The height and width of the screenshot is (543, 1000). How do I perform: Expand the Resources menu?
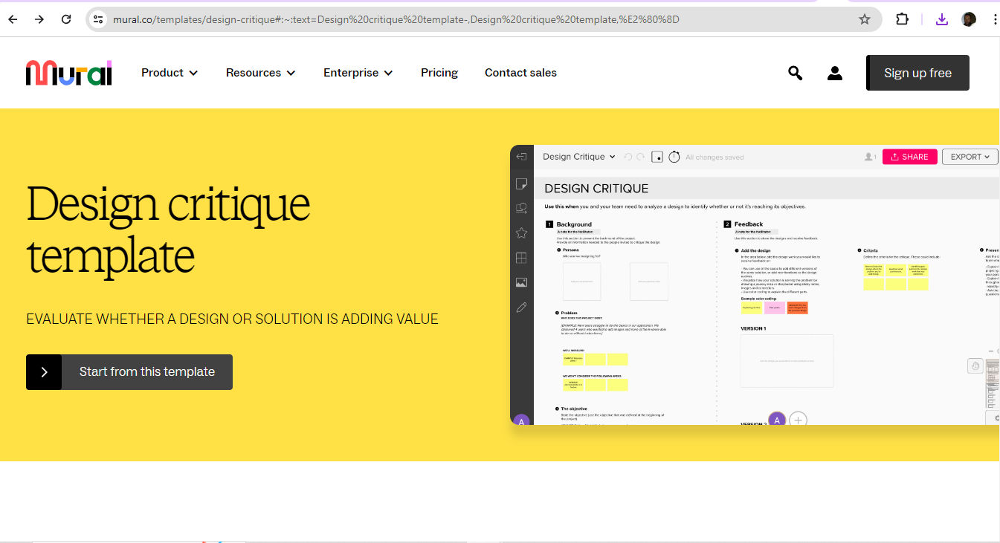coord(261,73)
